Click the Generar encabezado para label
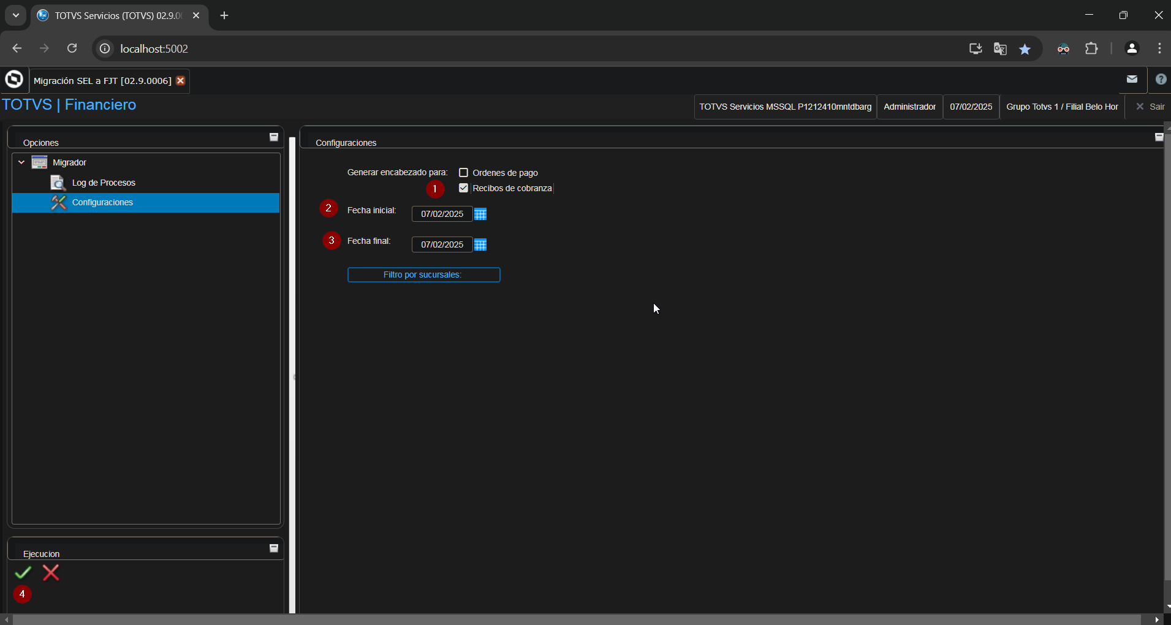This screenshot has height=625, width=1171. pyautogui.click(x=397, y=173)
